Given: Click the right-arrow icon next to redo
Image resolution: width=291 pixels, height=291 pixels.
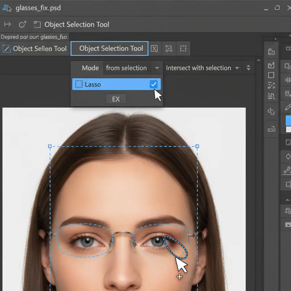Looking at the screenshot, I should [7, 24].
